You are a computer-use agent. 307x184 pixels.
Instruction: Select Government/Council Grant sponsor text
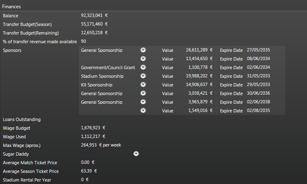point(108,68)
